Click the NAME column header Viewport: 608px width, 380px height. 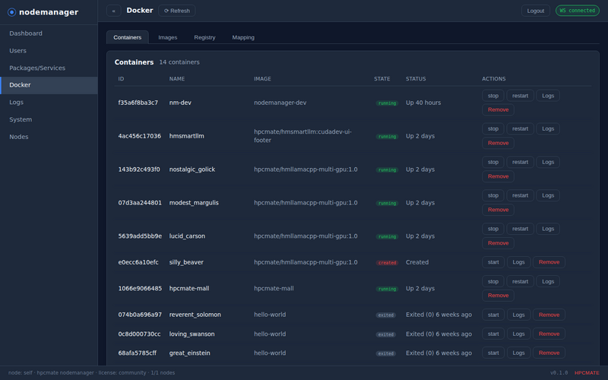[x=177, y=79]
